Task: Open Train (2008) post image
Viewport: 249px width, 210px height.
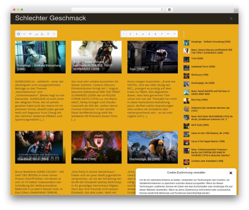Action: click(x=152, y=57)
